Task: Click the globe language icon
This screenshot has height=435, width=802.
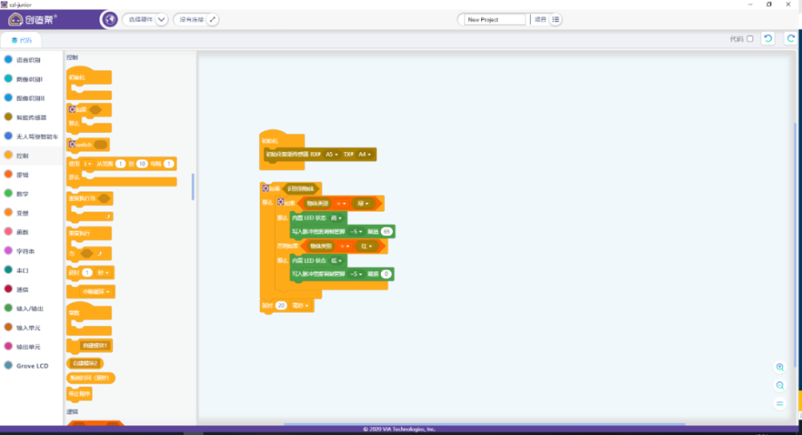Action: [109, 19]
